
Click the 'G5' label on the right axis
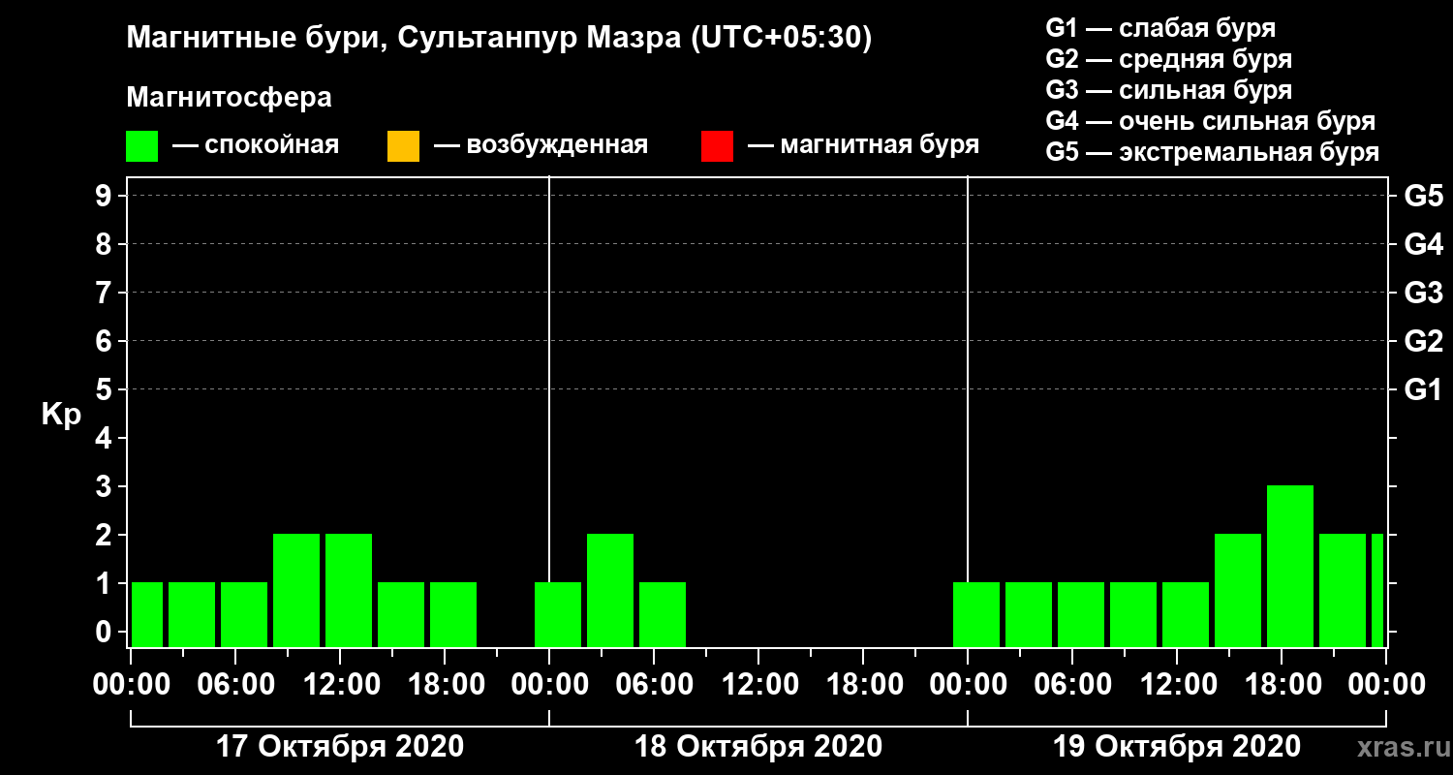pyautogui.click(x=1423, y=196)
